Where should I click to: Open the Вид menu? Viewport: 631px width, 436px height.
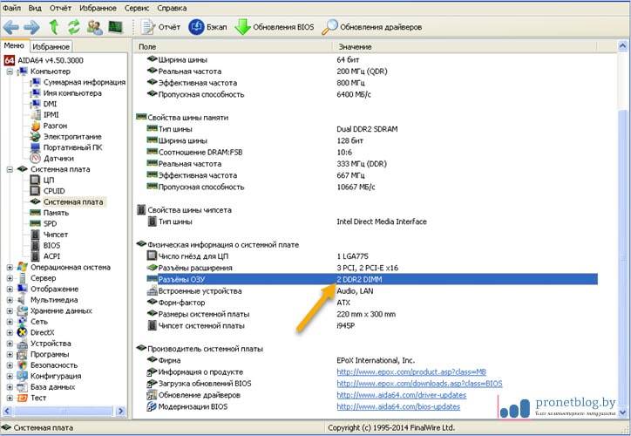pyautogui.click(x=35, y=8)
